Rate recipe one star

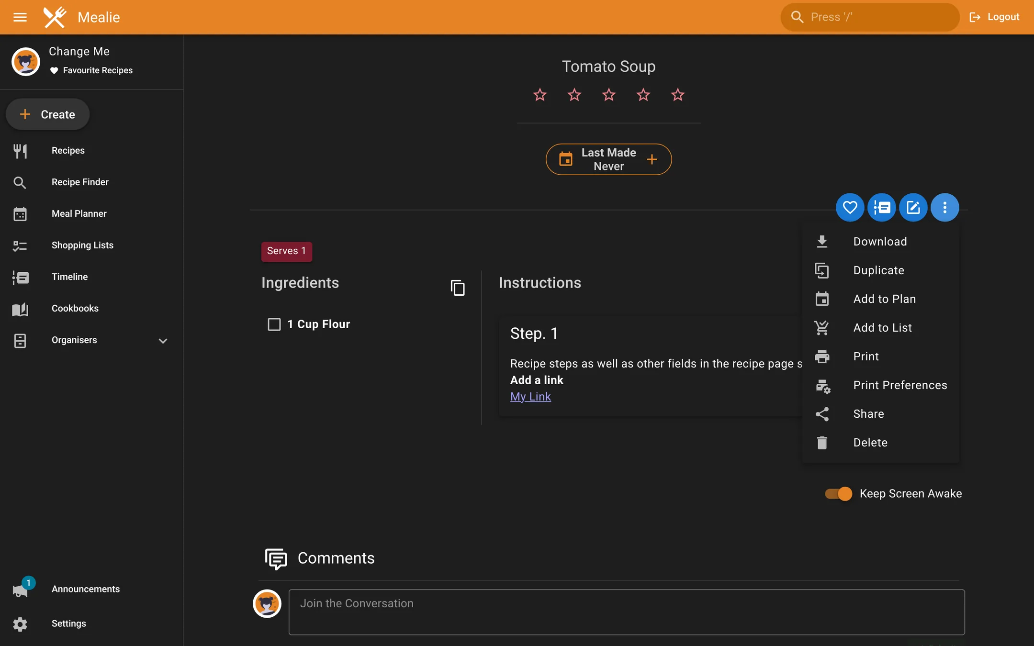[x=540, y=95]
